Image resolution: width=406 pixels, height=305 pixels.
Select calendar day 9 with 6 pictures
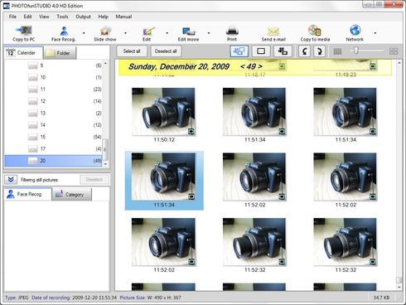53,65
